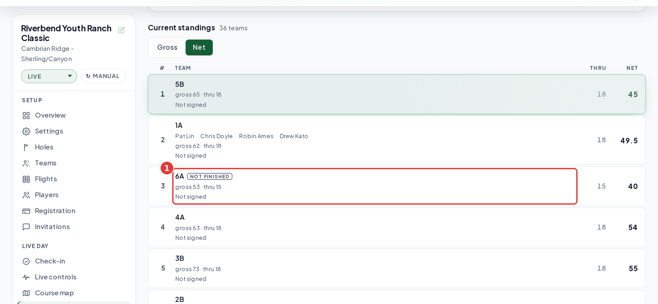The width and height of the screenshot is (658, 304).
Task: Select team 5B standings row
Action: pos(397,94)
